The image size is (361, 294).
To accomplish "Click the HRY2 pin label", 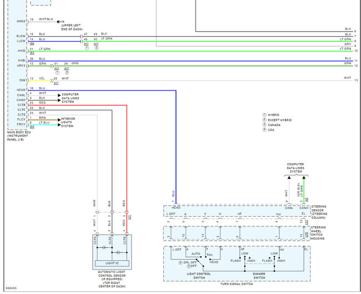I will click(21, 65).
